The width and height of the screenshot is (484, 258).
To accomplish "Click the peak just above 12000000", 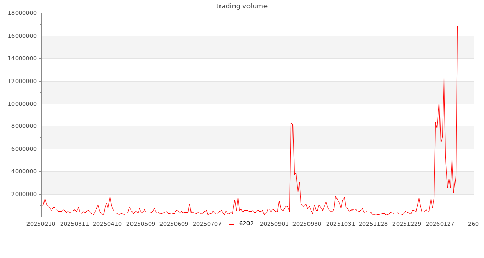I will click(x=444, y=78).
